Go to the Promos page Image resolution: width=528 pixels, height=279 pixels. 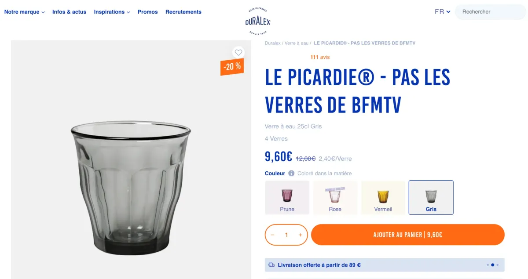(x=148, y=12)
